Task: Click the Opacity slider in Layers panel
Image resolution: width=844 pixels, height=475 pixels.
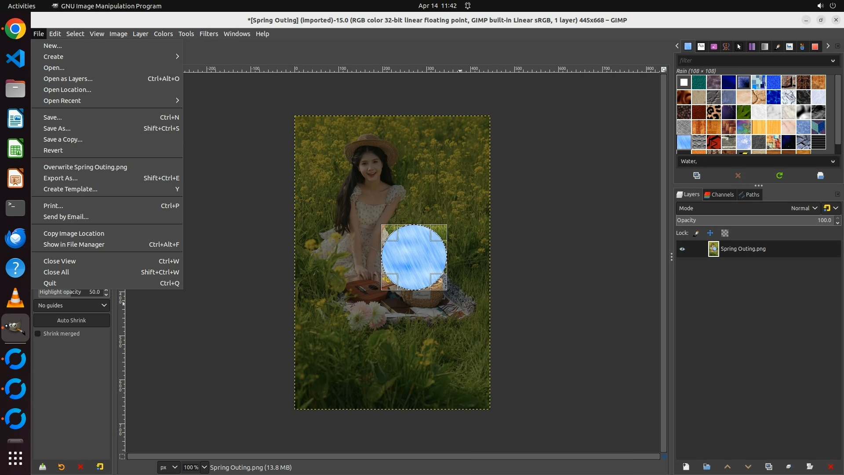Action: click(x=747, y=220)
